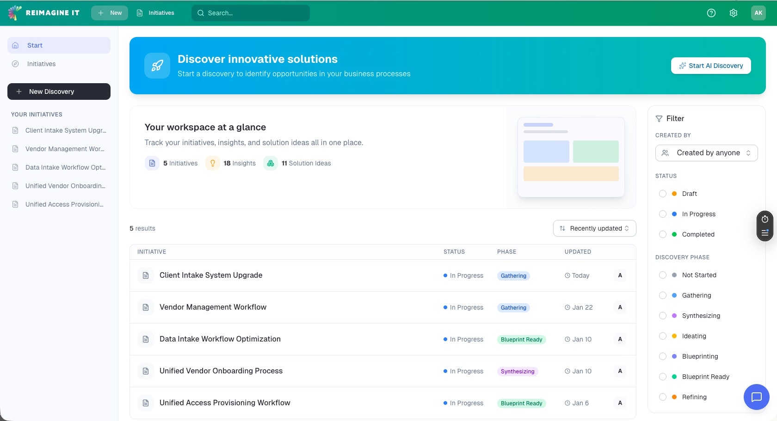This screenshot has height=421, width=777.
Task: Open the Created by anyone dropdown
Action: click(706, 153)
